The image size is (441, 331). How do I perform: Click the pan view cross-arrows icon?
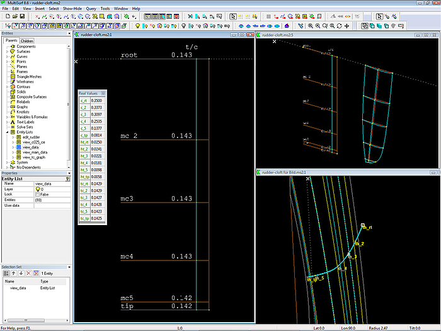coord(348,26)
